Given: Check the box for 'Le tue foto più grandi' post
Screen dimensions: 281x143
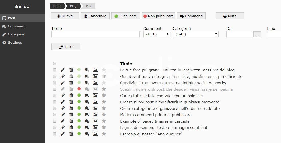Looking at the screenshot, I should 55,70.
